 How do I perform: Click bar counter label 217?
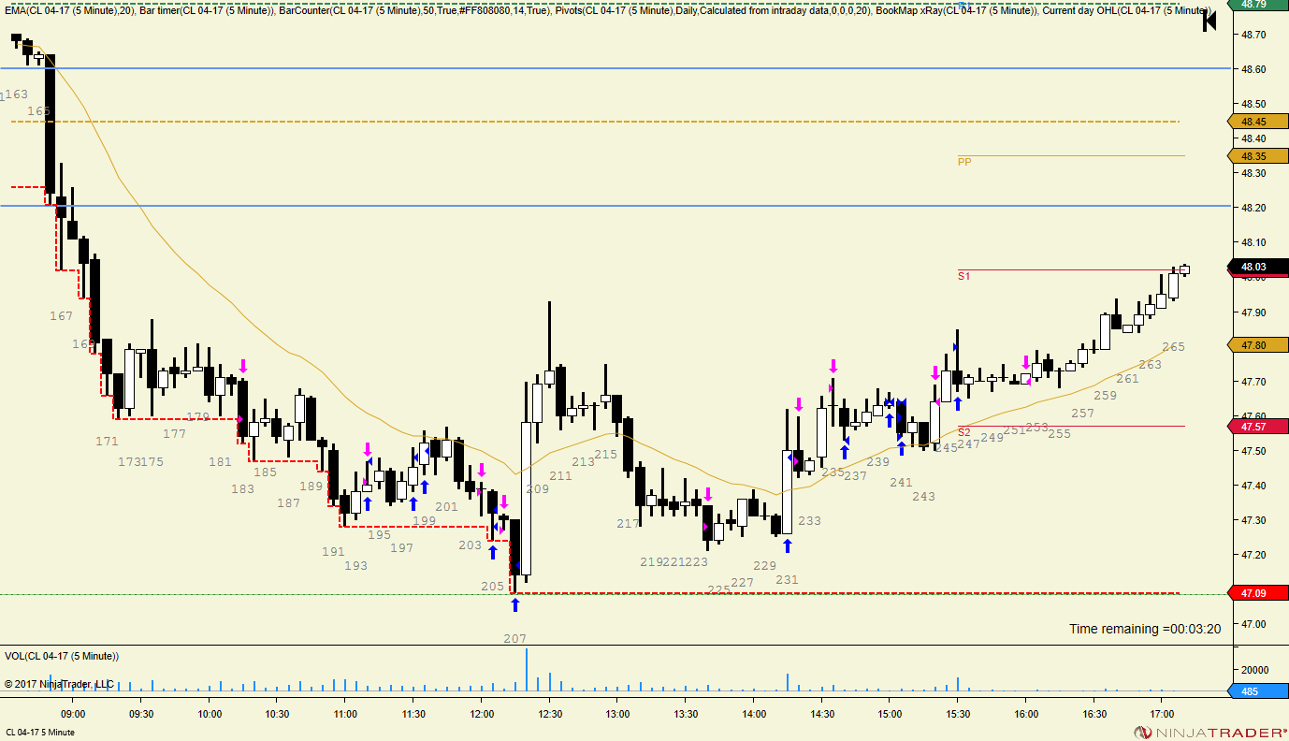[629, 524]
